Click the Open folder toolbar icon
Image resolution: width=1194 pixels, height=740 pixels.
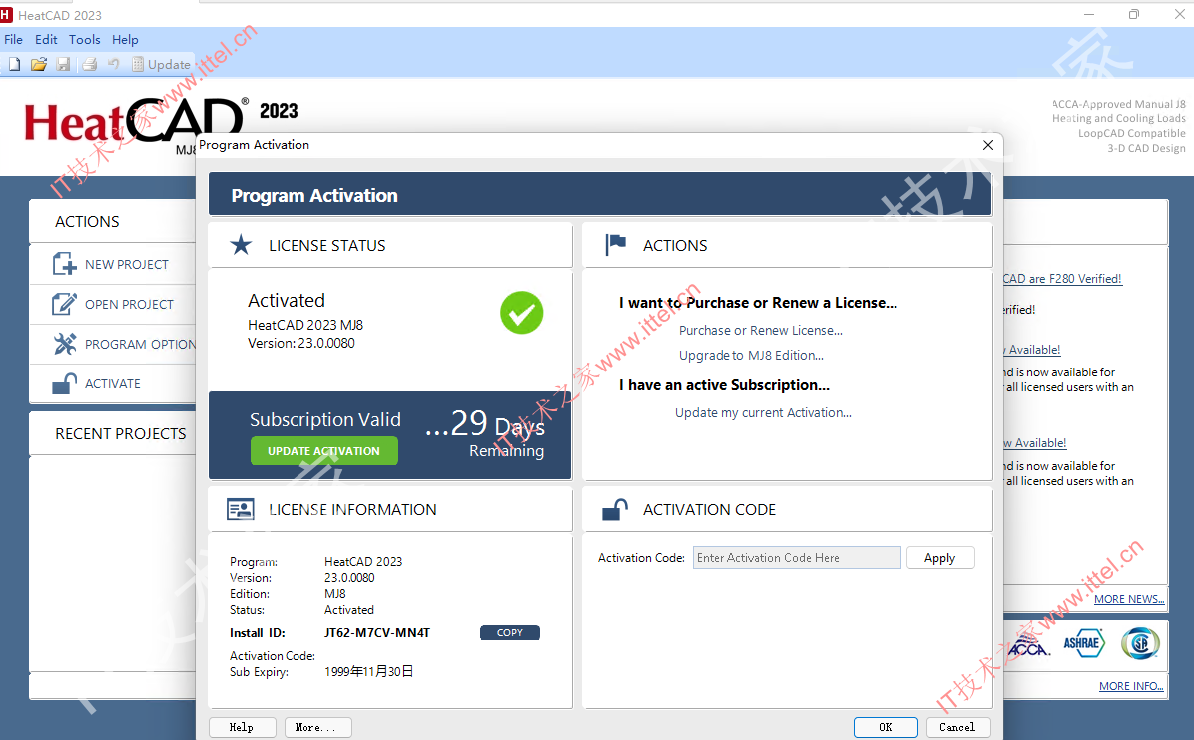[x=39, y=64]
